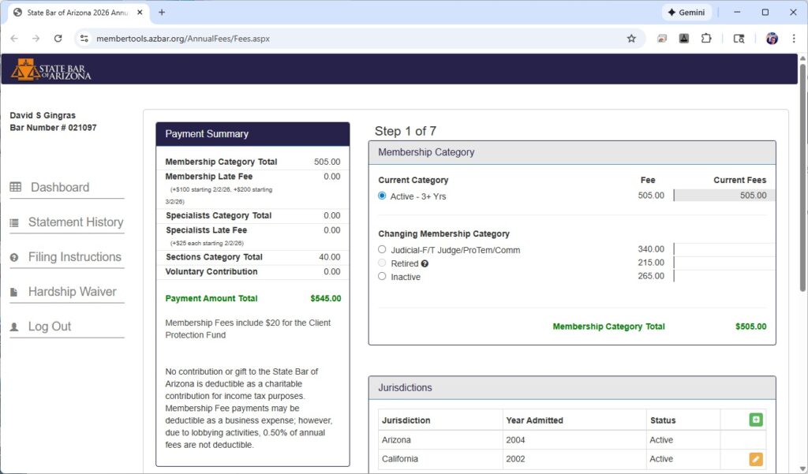The height and width of the screenshot is (474, 808).
Task: View site information icon in address bar
Action: tap(85, 39)
